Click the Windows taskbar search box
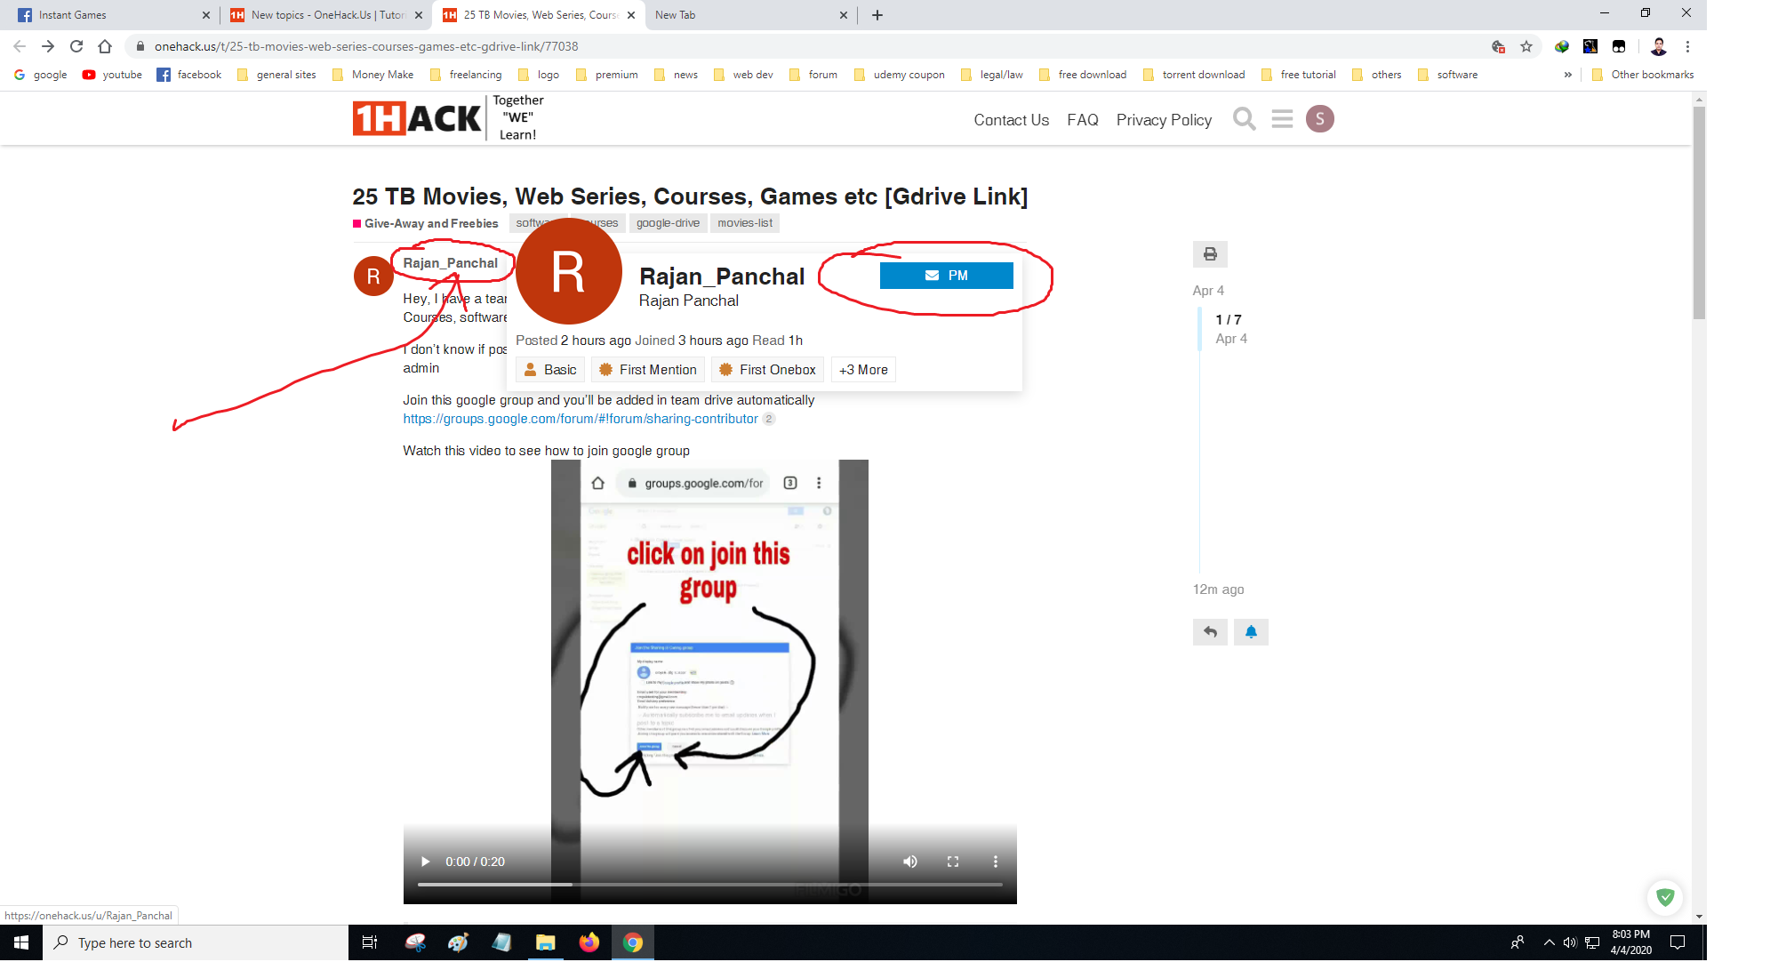Image resolution: width=1778 pixels, height=962 pixels. pos(196,943)
